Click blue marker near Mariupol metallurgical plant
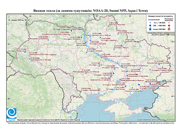 pos(150,83)
